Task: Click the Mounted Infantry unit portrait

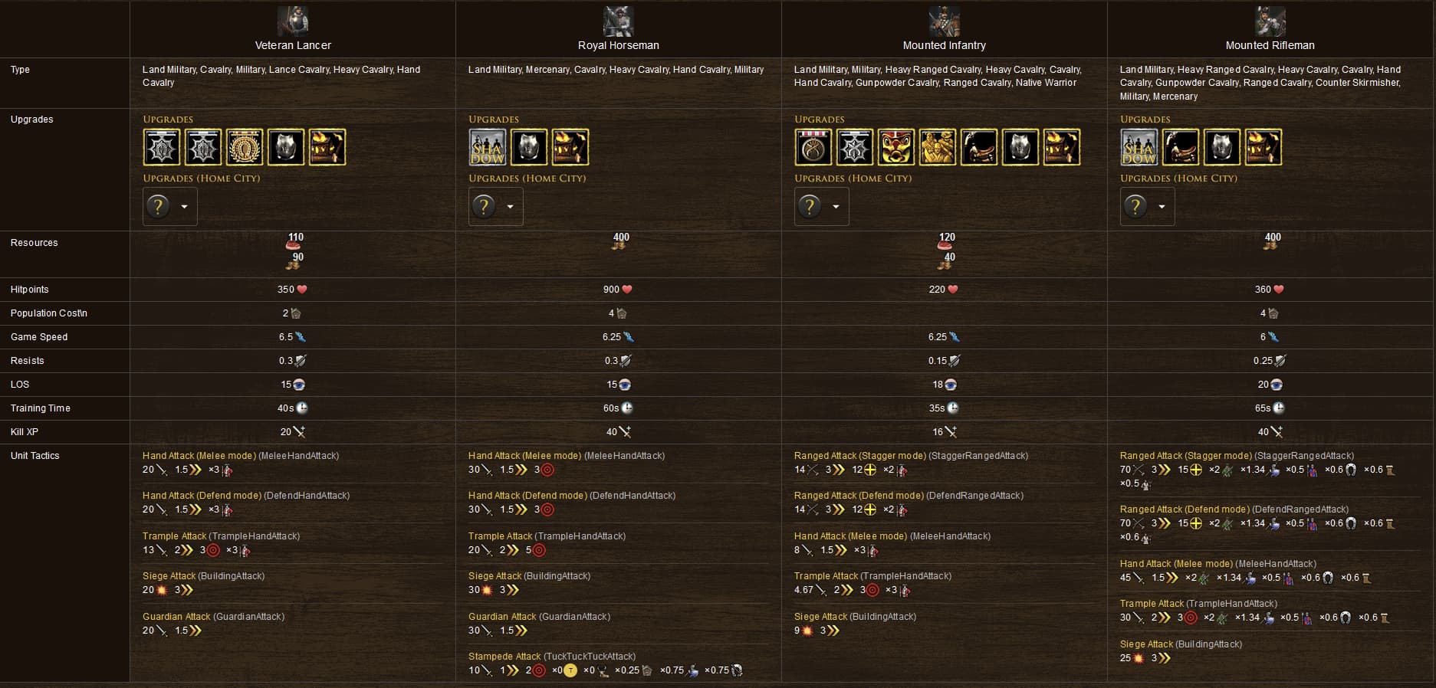Action: pyautogui.click(x=945, y=21)
